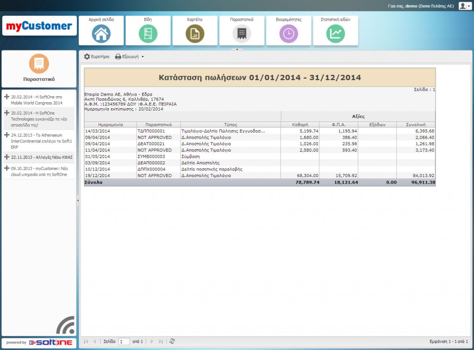Screen dimensions: 474x350
Task: Click the Εξόδων column header
Action: pos(377,125)
